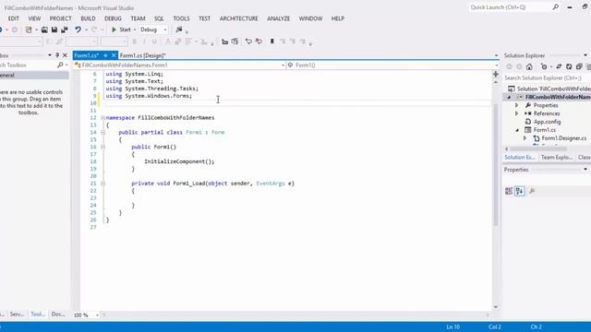Image resolution: width=591 pixels, height=332 pixels.
Task: Select the General group in the Toolbox
Action: click(x=34, y=76)
